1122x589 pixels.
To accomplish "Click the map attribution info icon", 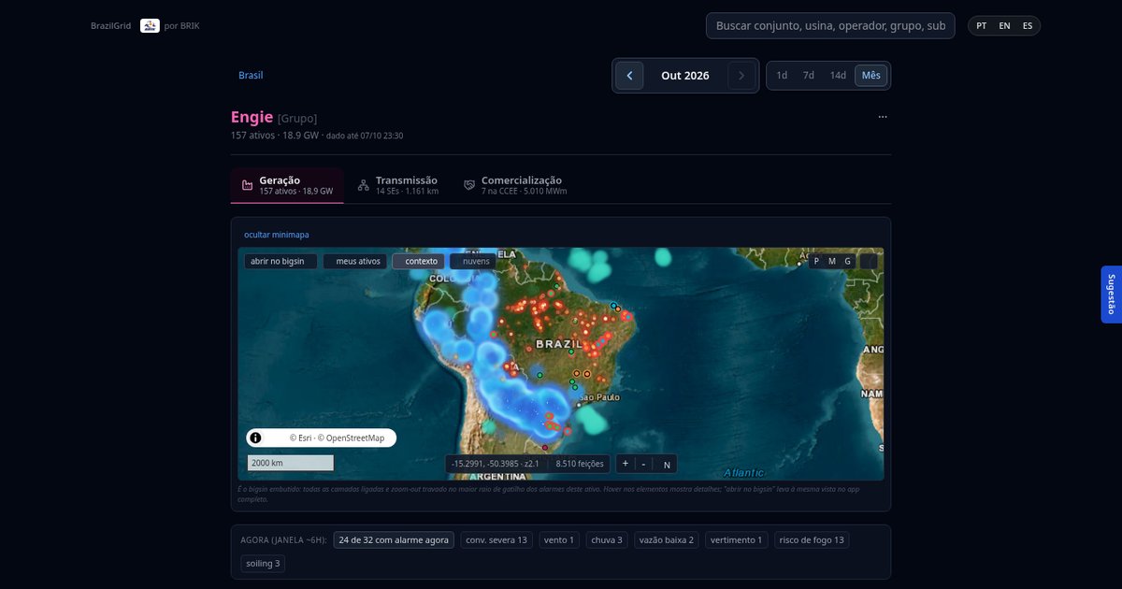I will coord(255,438).
